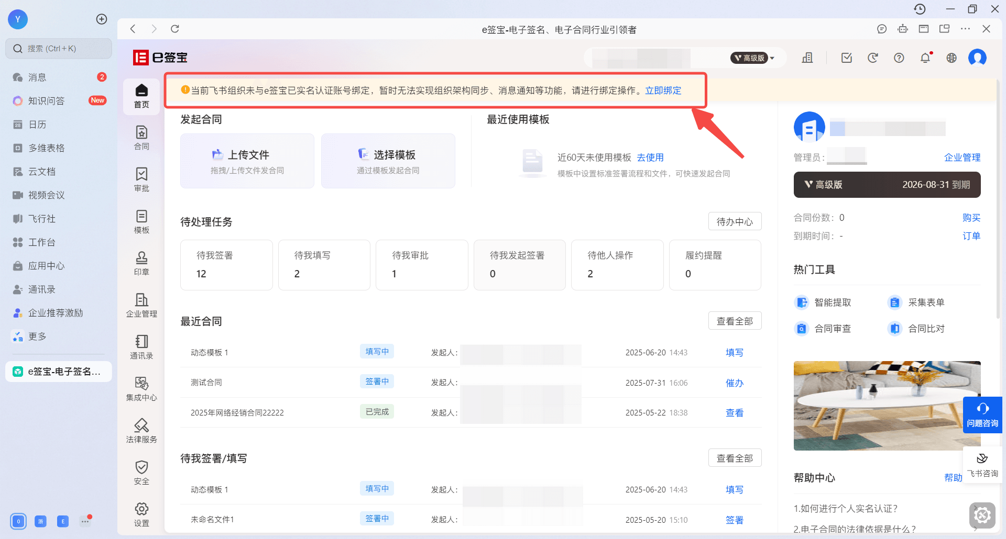Click 查看全部 for 最近合同
Viewport: 1006px width, 539px height.
click(x=735, y=321)
